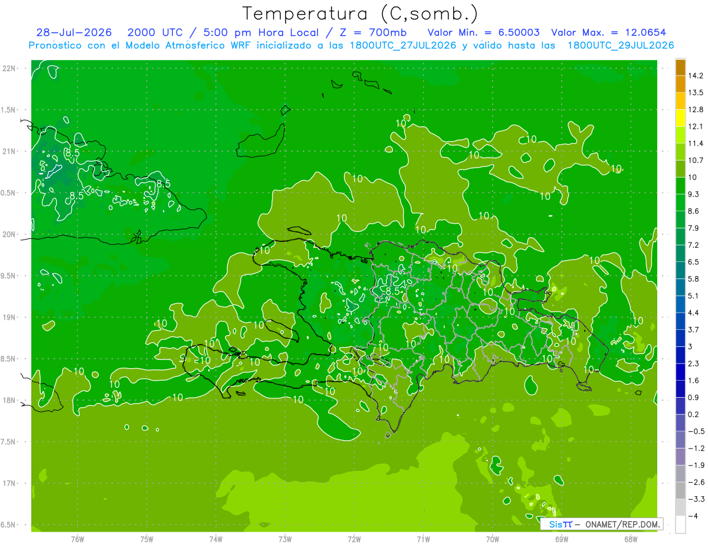Select the date text "28-Jul-2026"
This screenshot has width=708, height=547.
click(74, 32)
